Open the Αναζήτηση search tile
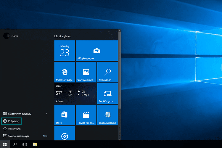 point(107,72)
